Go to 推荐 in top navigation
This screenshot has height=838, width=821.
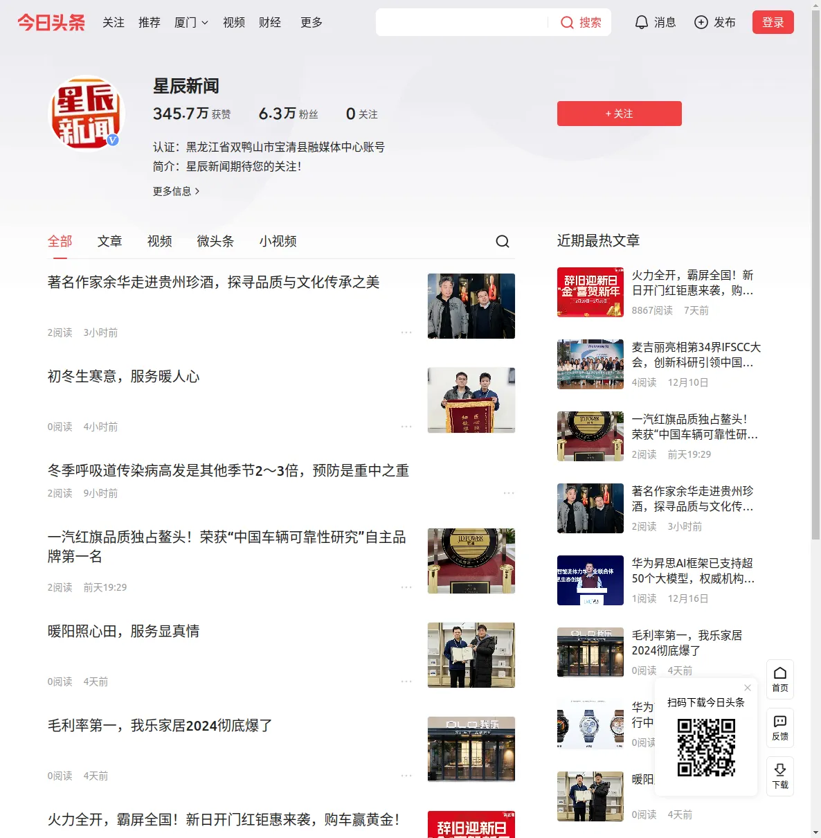pos(150,23)
